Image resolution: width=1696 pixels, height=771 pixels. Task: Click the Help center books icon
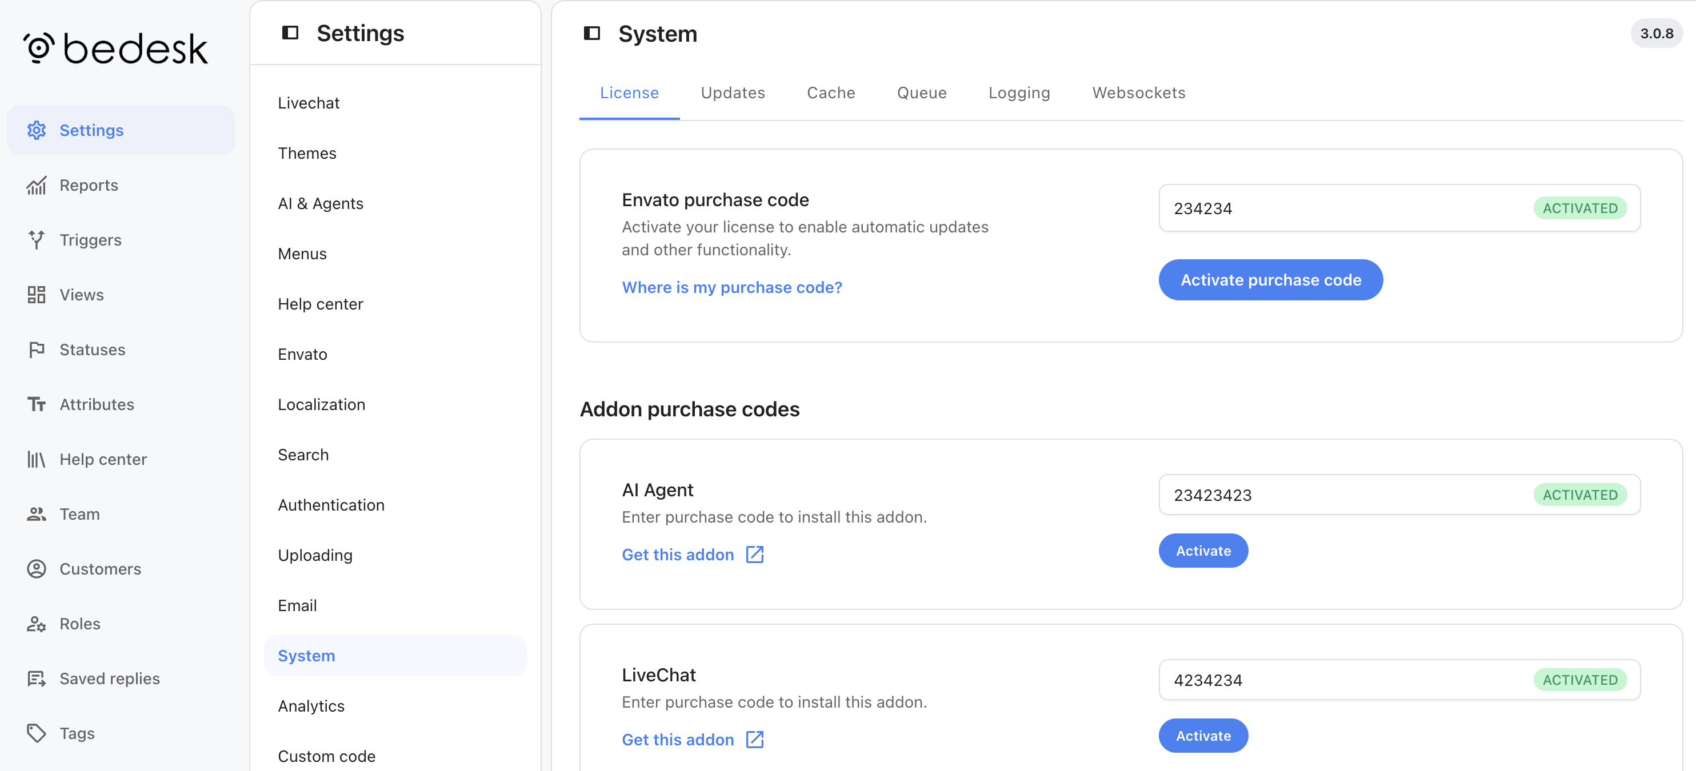click(x=36, y=459)
